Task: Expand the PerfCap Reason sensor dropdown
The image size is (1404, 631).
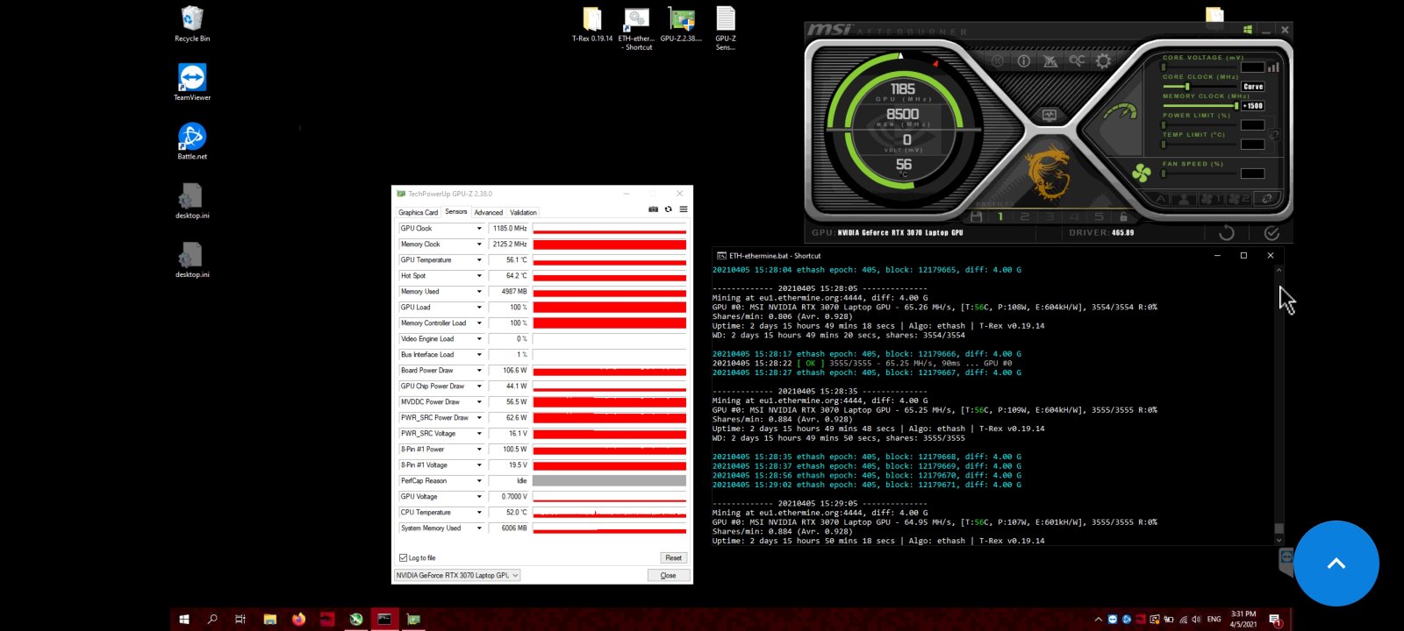Action: coord(479,481)
